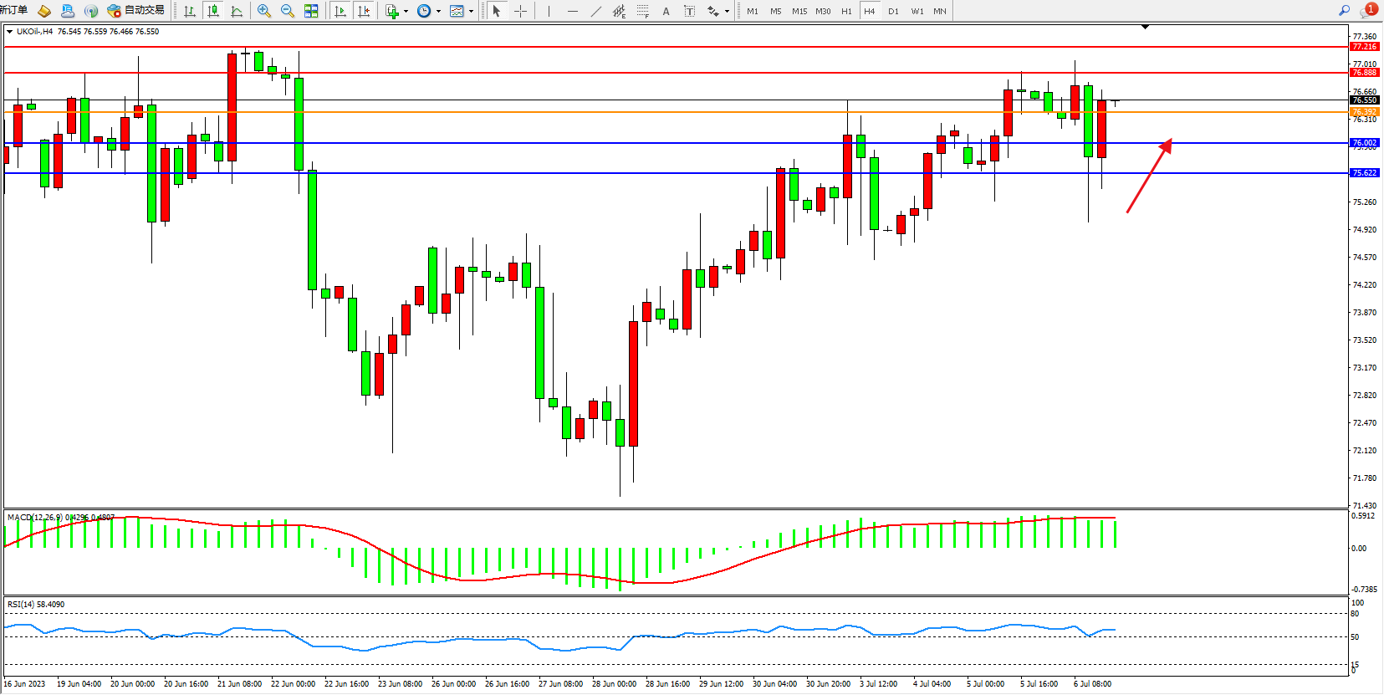Click the zoom in magnifier icon

coord(264,11)
